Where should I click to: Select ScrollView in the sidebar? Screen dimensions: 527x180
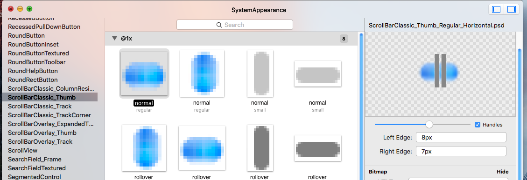[22, 151]
